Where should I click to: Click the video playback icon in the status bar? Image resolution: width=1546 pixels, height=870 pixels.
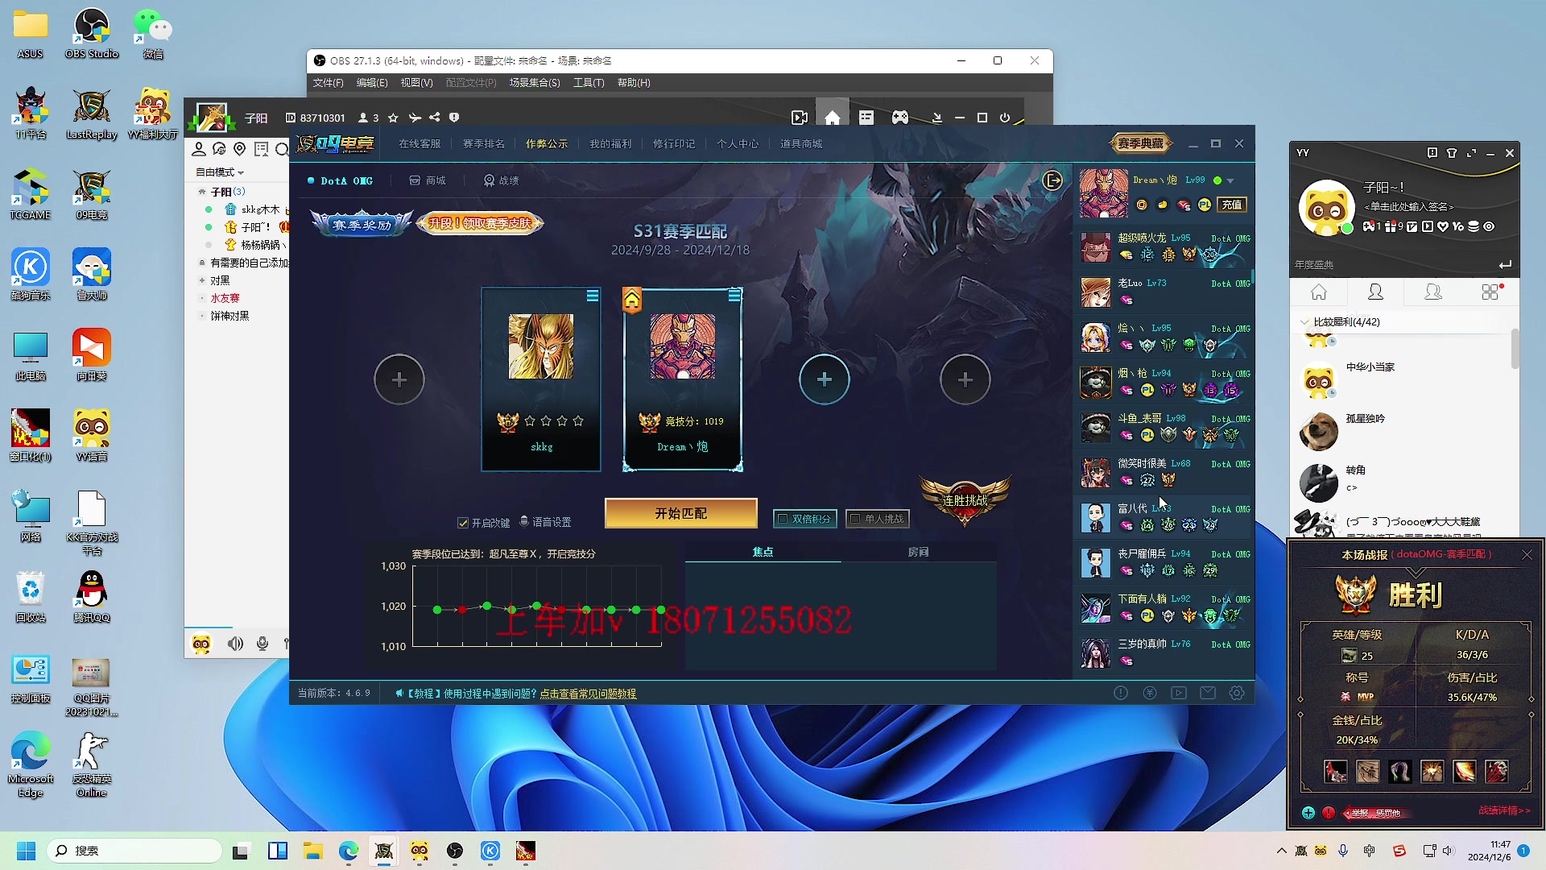[x=1179, y=693]
